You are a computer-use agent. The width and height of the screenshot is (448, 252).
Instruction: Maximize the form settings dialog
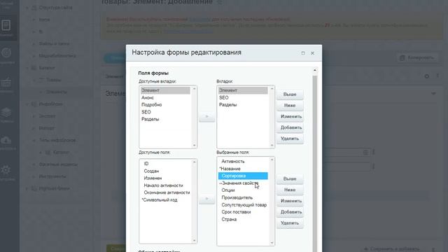click(x=303, y=53)
